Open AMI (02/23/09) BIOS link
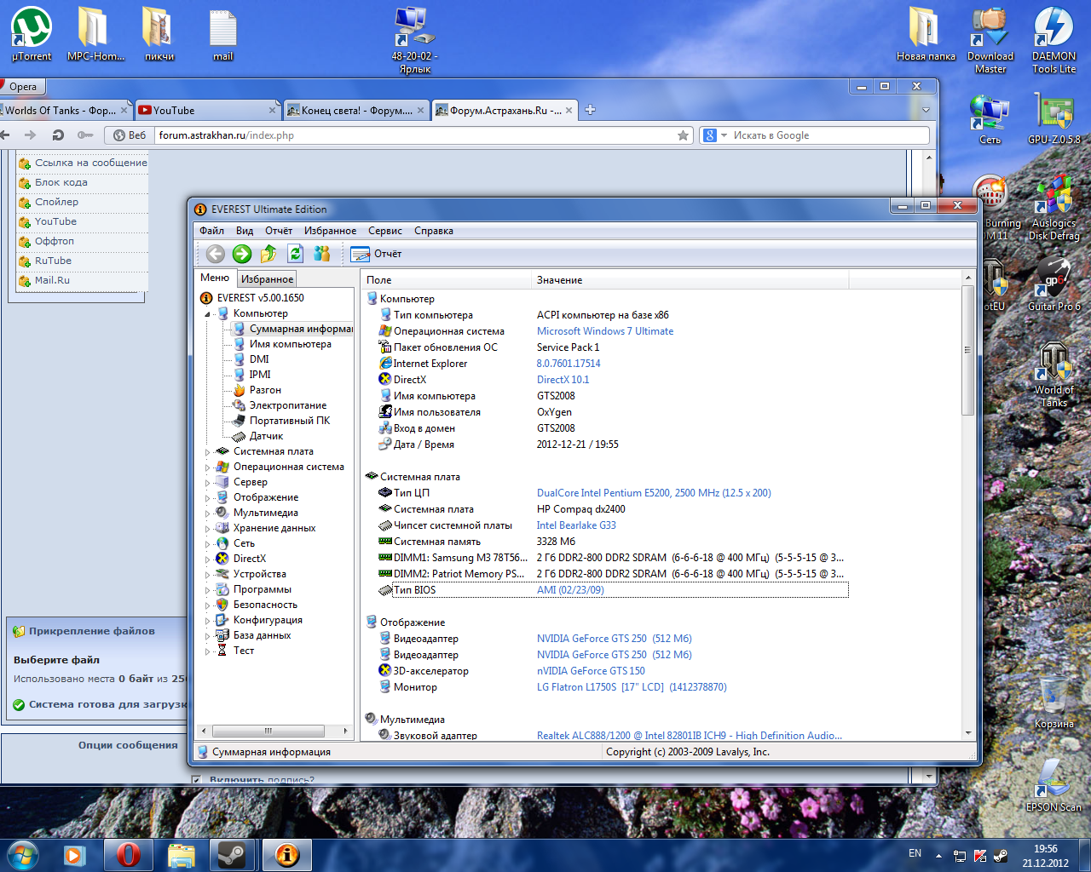 [570, 590]
